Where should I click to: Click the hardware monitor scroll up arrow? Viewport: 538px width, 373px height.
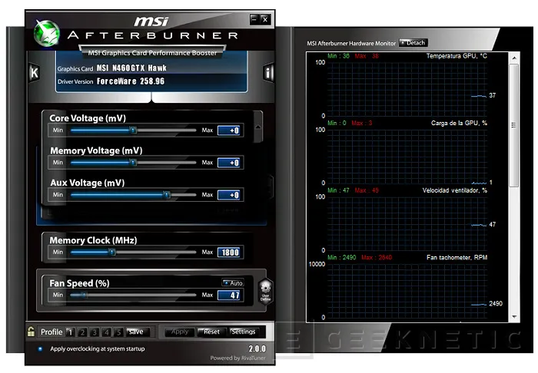[x=514, y=58]
